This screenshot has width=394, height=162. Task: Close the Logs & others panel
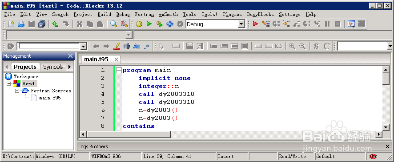click(x=388, y=146)
